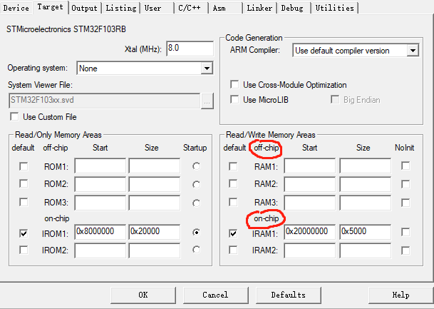Click the ROM3 Size field
The width and height of the screenshot is (434, 309).
pos(155,203)
